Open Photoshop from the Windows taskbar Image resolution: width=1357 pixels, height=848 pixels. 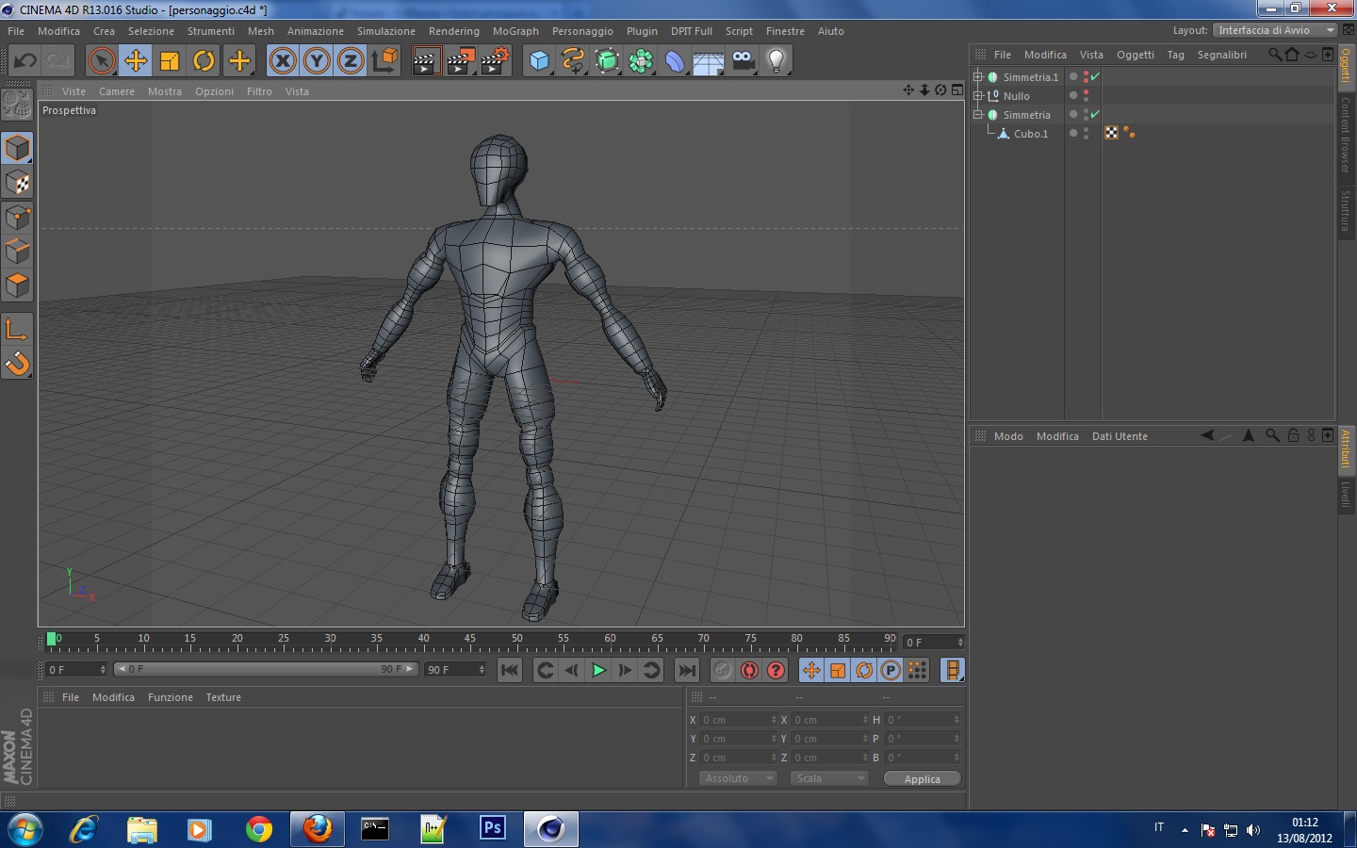492,828
